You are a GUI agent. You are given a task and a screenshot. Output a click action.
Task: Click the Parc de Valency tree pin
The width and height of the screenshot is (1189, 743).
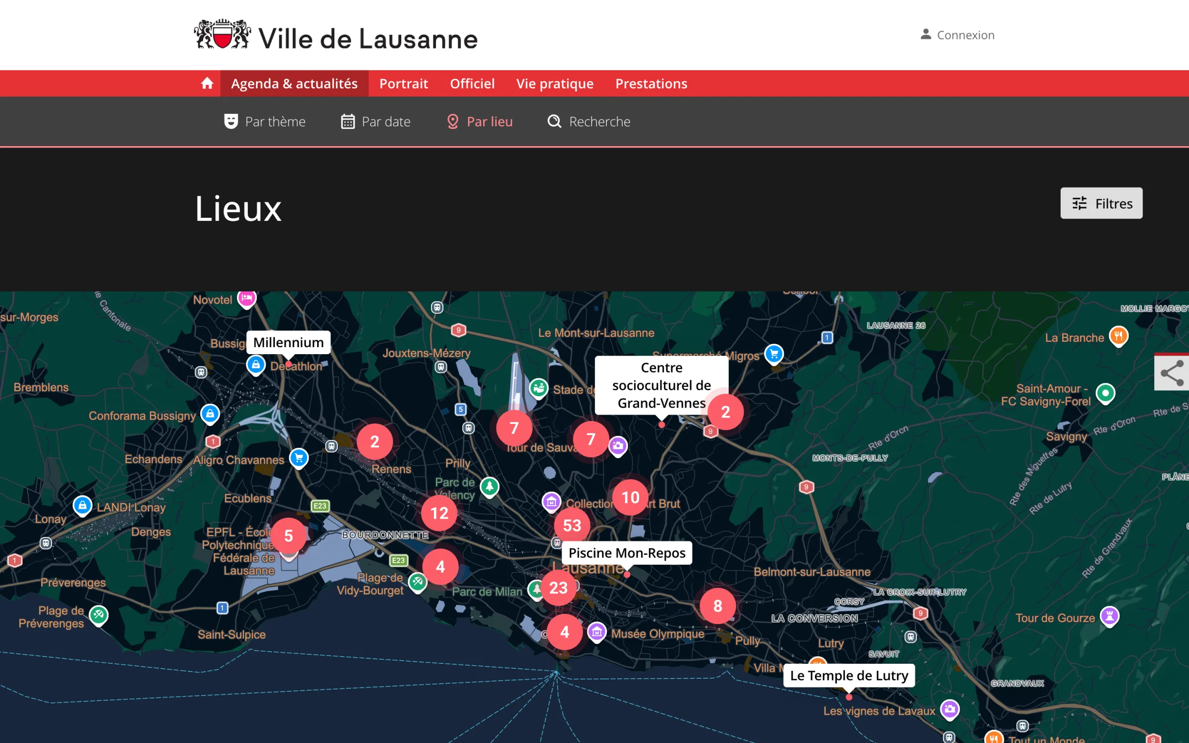pos(489,487)
